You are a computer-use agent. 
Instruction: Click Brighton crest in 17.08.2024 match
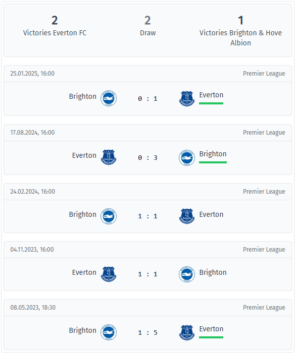(187, 157)
